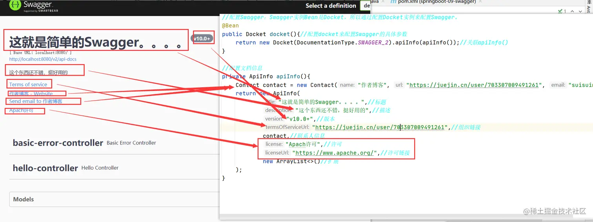Open the 作者博客 - Website link
The width and height of the screenshot is (593, 222).
tap(31, 94)
